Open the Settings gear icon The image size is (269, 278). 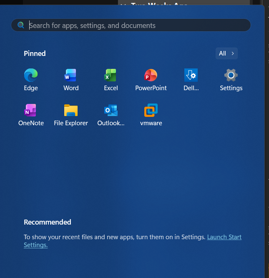[231, 76]
